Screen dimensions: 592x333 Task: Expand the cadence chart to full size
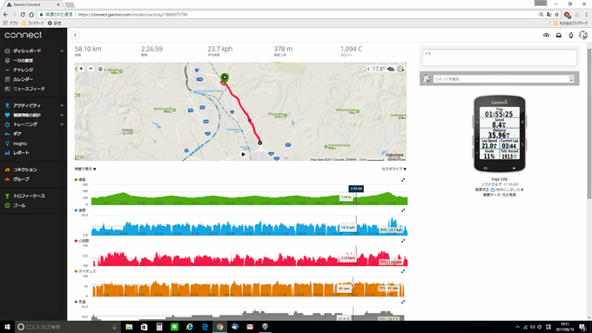[x=403, y=271]
